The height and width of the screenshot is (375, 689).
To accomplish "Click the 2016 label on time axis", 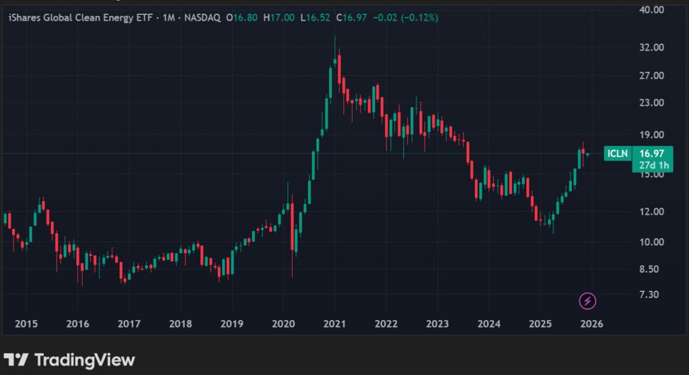I will pos(78,324).
